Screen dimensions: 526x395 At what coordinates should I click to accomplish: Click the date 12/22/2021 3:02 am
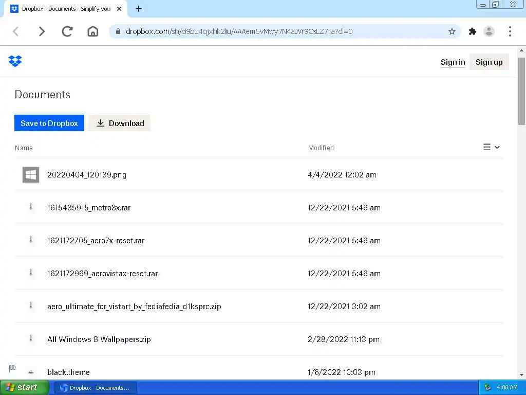344,307
